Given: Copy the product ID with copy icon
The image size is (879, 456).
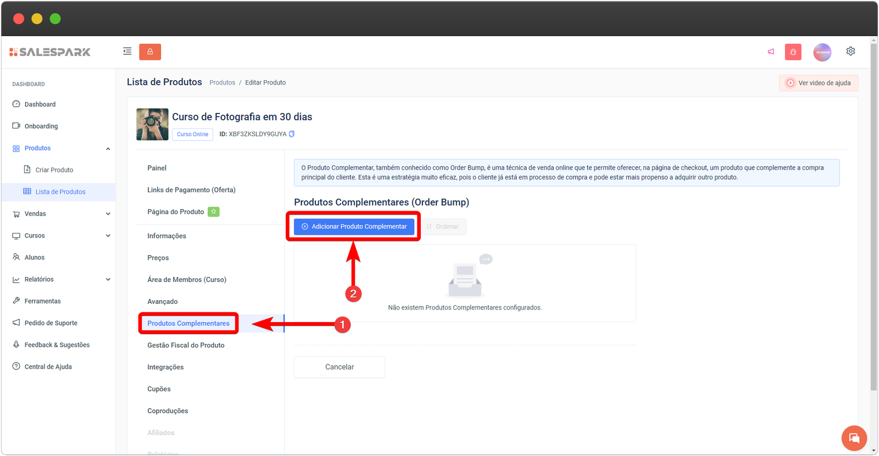Looking at the screenshot, I should tap(292, 134).
